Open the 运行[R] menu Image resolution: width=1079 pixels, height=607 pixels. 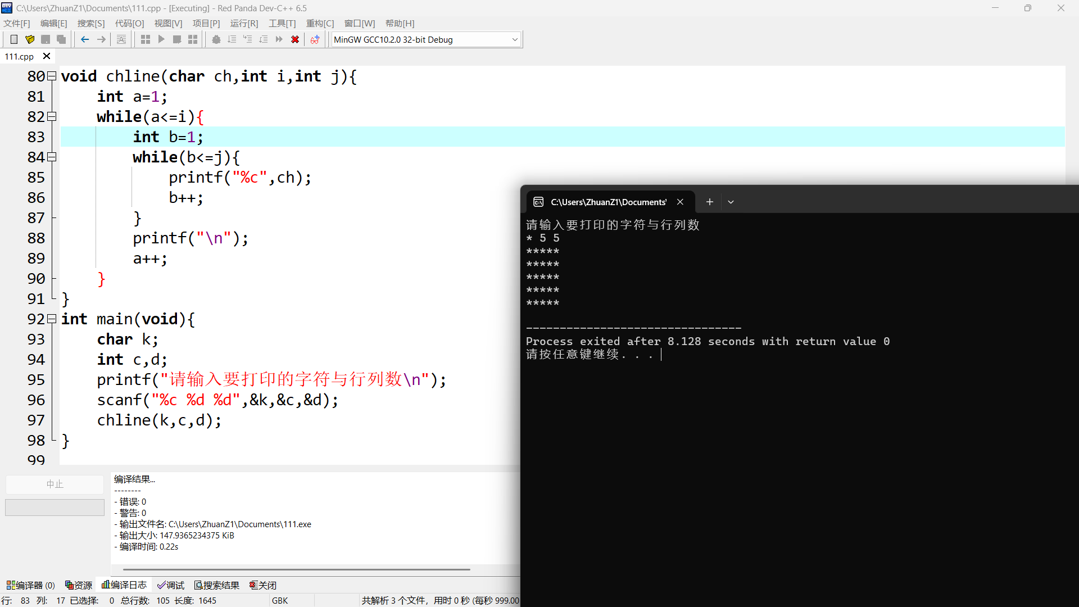pyautogui.click(x=244, y=23)
